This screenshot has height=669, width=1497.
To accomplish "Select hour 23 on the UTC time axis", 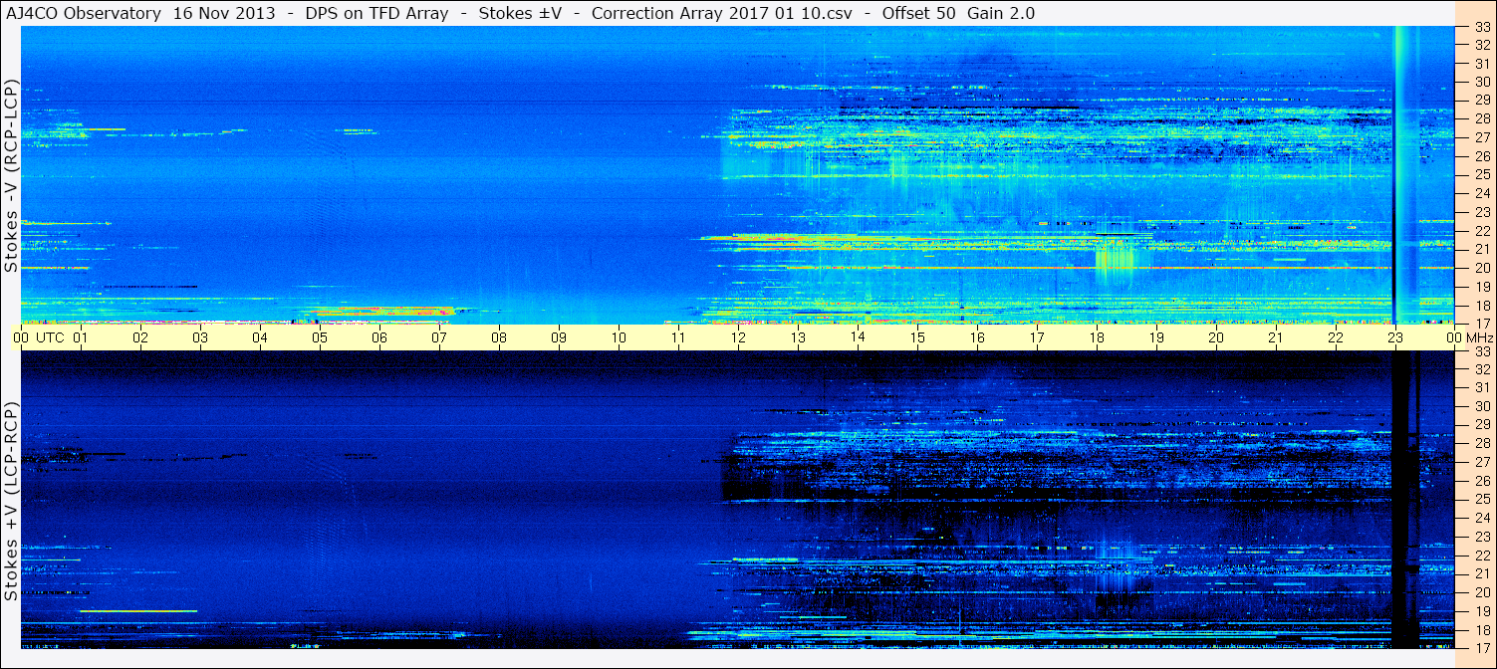I will point(1395,337).
